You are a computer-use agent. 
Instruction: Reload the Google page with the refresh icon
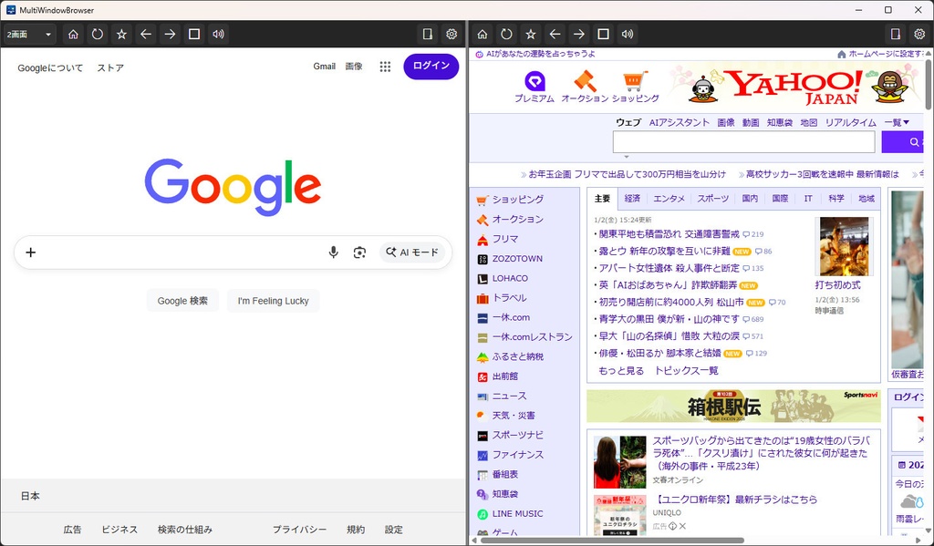tap(97, 34)
